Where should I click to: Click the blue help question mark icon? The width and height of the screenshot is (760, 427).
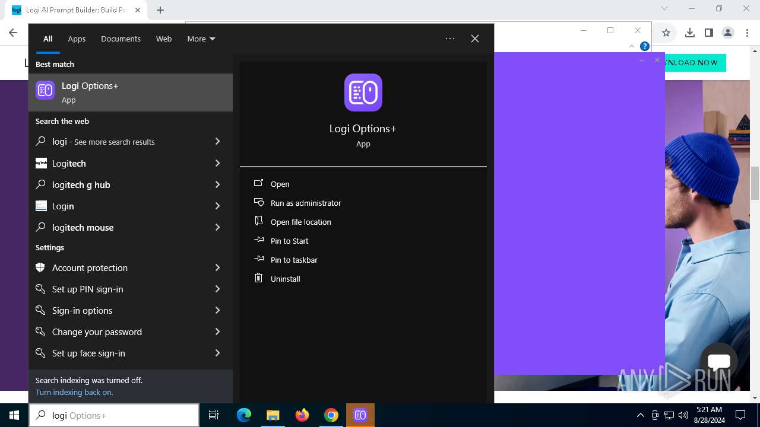pos(645,46)
